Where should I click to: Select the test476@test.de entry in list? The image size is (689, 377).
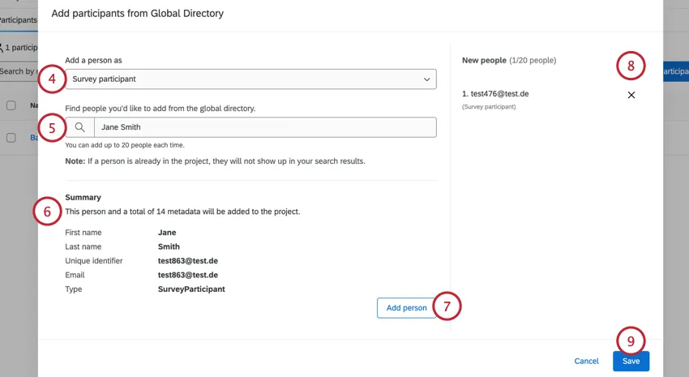point(494,94)
